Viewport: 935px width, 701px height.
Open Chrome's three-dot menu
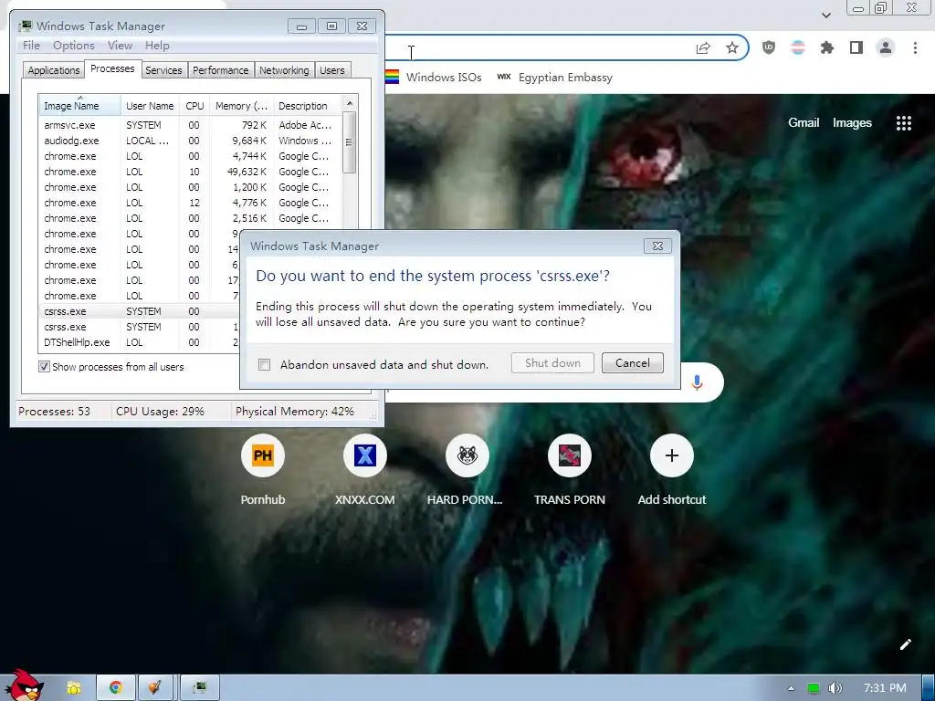click(x=915, y=47)
